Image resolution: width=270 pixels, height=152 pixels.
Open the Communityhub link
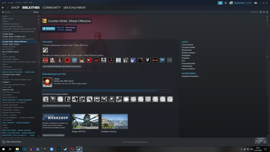tap(187, 45)
